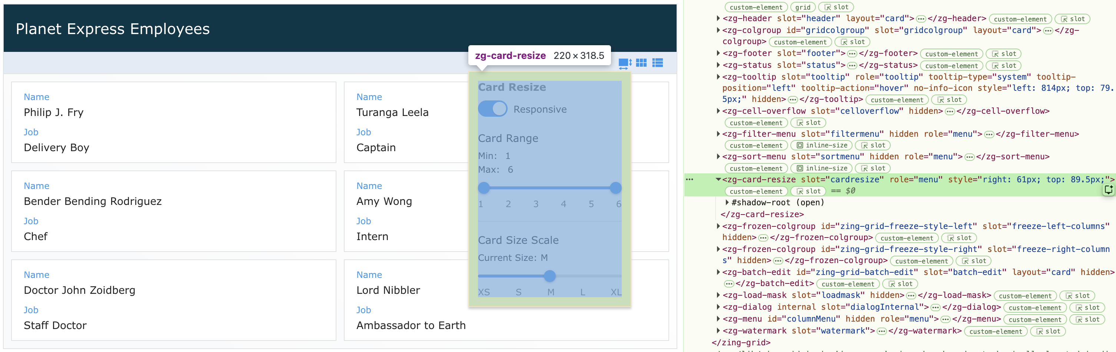Click the Philip J. Fry name text
Screen dimensions: 1116x352
(54, 112)
